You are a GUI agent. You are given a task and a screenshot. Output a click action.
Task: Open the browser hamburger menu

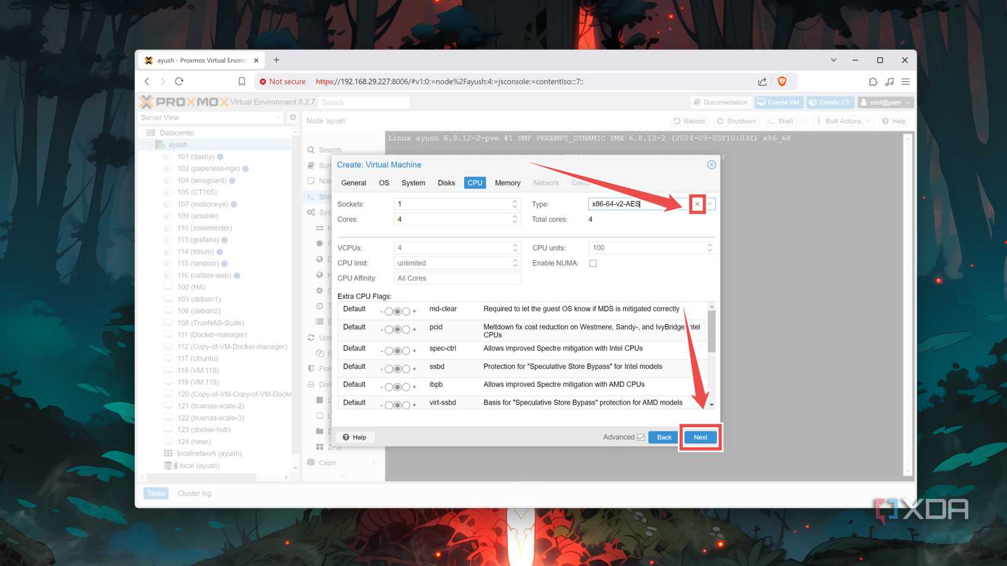(906, 81)
